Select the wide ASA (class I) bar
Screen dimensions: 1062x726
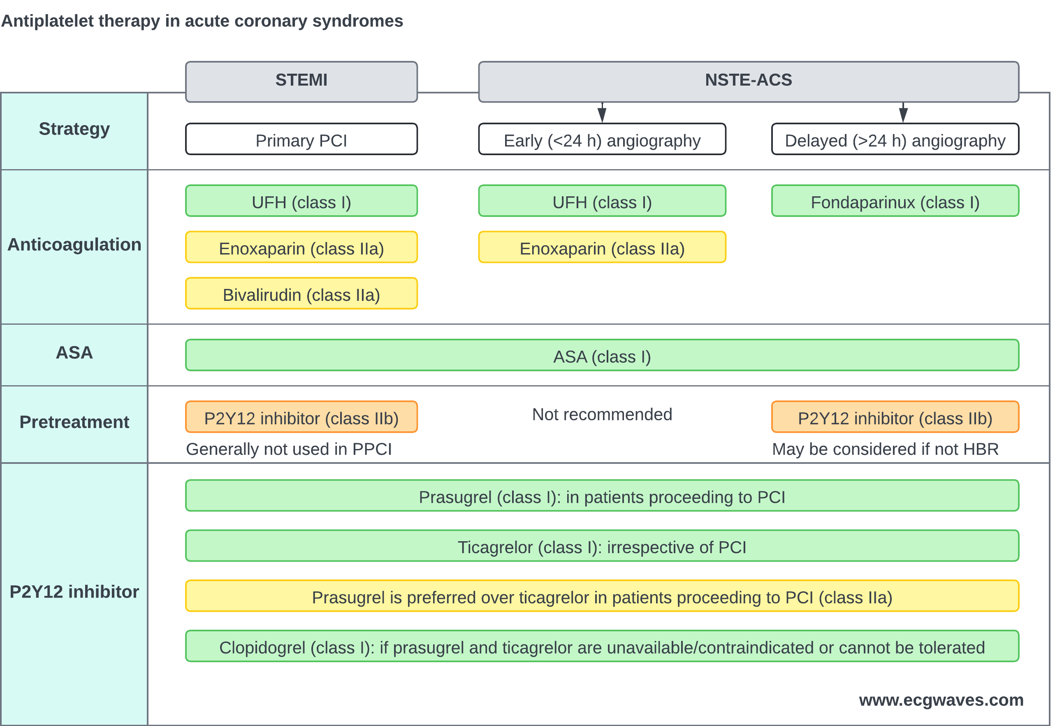click(x=602, y=355)
